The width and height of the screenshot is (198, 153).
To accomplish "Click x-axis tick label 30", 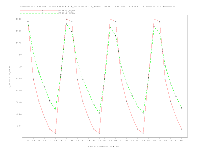I will (x=83, y=140).
